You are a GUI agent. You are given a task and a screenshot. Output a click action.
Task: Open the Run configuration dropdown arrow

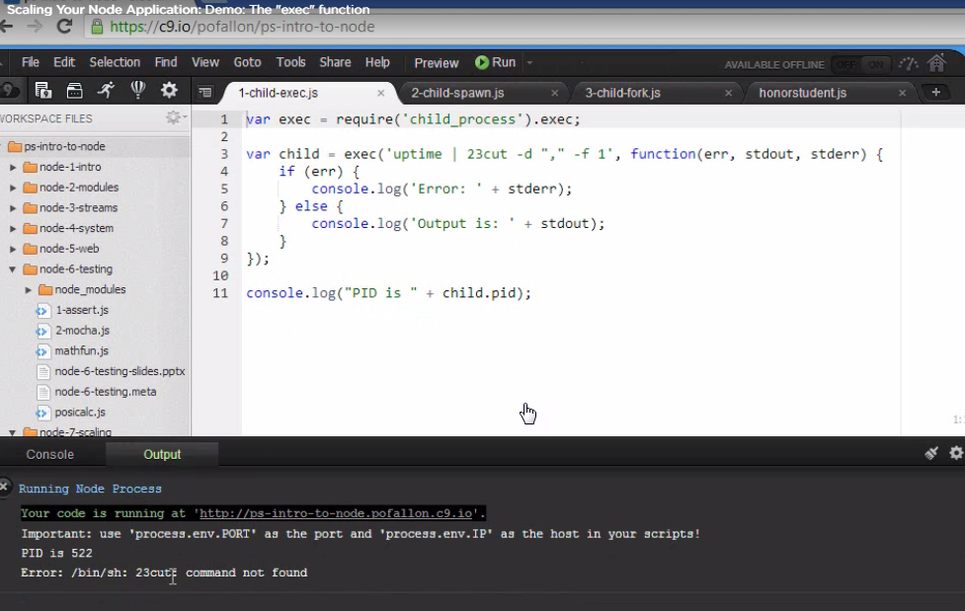[529, 63]
